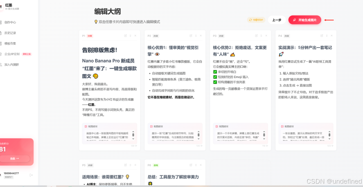Open 模板市集 in the sidebar
The width and height of the screenshot is (363, 187).
tap(10, 44)
